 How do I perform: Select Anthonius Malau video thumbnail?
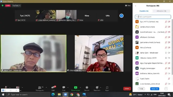(x=66, y=16)
